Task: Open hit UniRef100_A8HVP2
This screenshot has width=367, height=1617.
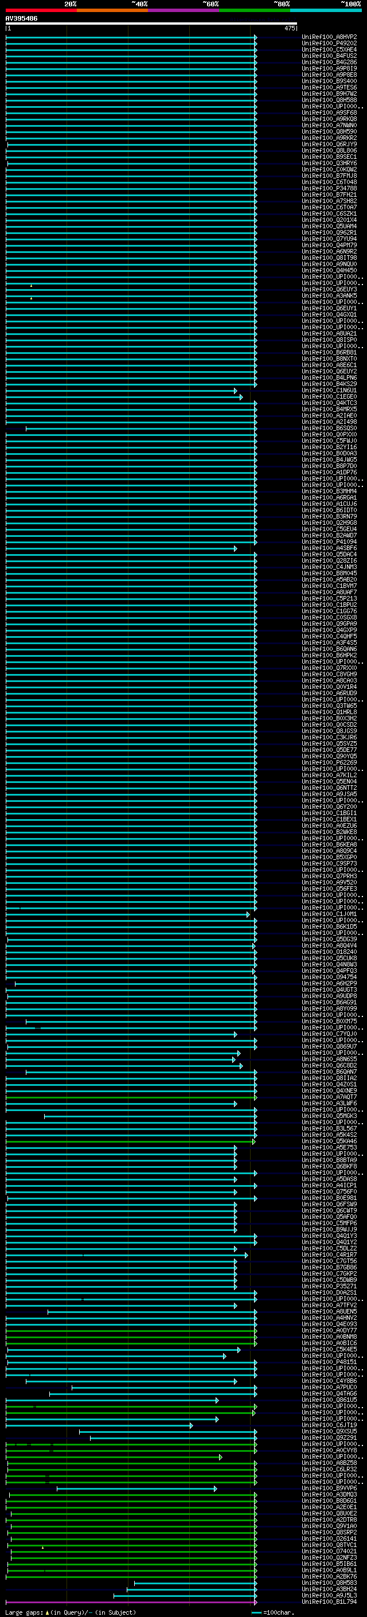Action: 329,37
